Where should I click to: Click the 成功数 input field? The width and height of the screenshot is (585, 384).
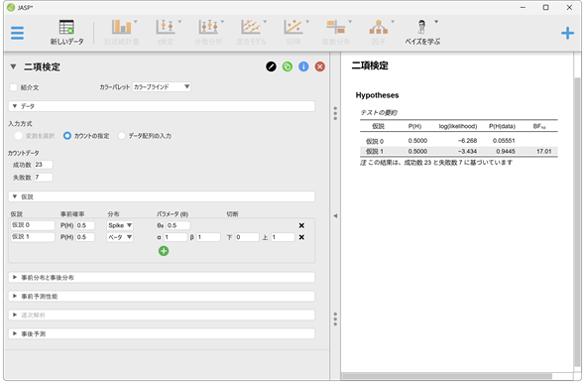44,165
